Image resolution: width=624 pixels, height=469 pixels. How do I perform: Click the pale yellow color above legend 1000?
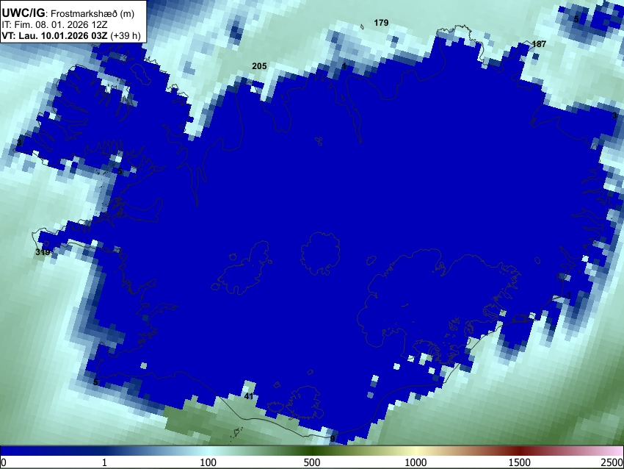click(416, 451)
